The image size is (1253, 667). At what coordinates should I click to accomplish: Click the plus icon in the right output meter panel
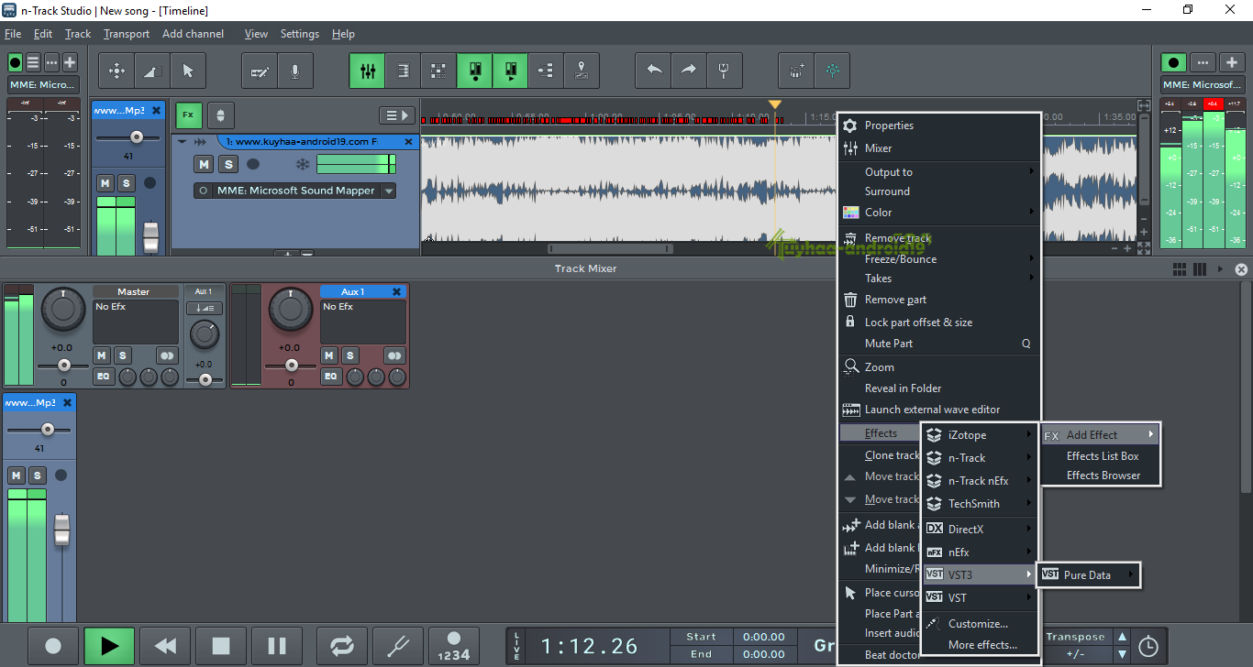[1232, 62]
